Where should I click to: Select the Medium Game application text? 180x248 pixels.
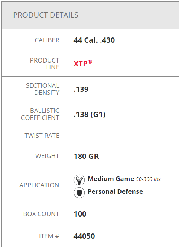click(111, 179)
